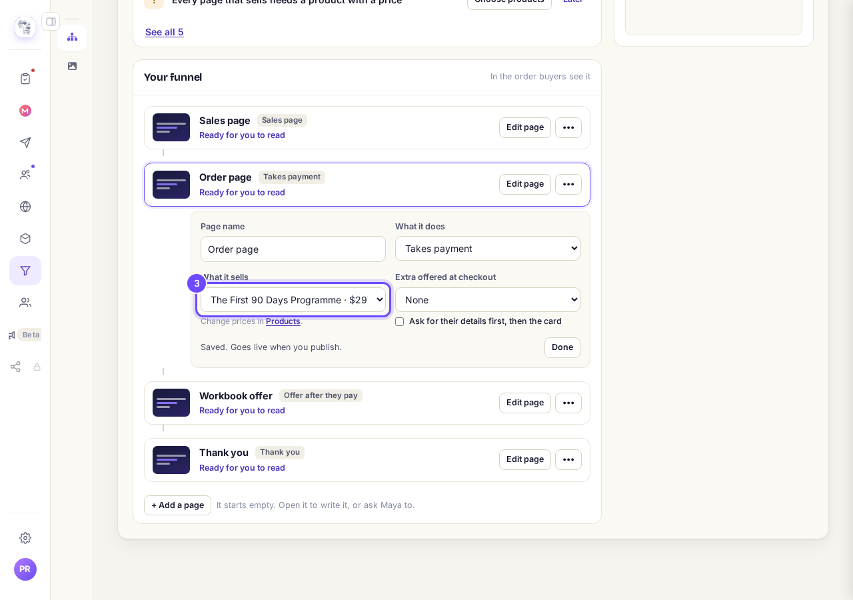The image size is (853, 600).
Task: Click the Done button
Action: 562,347
